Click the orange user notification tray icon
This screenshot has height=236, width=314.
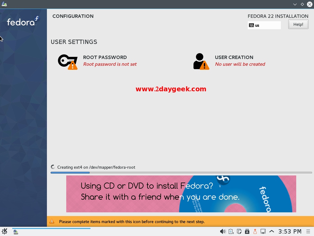[255, 231]
